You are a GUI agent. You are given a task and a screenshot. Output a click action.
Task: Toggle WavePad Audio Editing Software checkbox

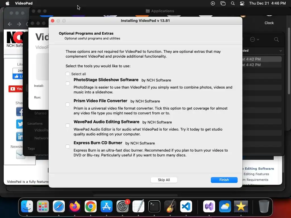click(68, 125)
